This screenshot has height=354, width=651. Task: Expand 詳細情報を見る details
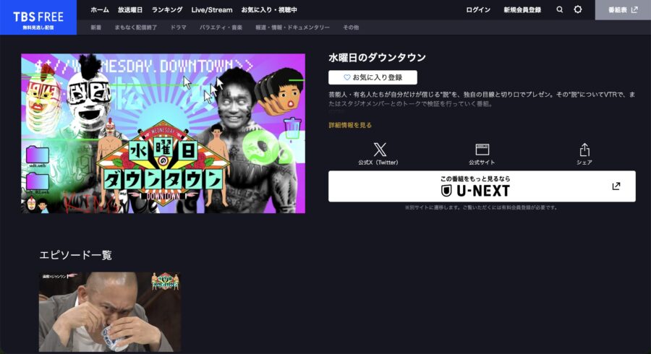click(x=350, y=125)
